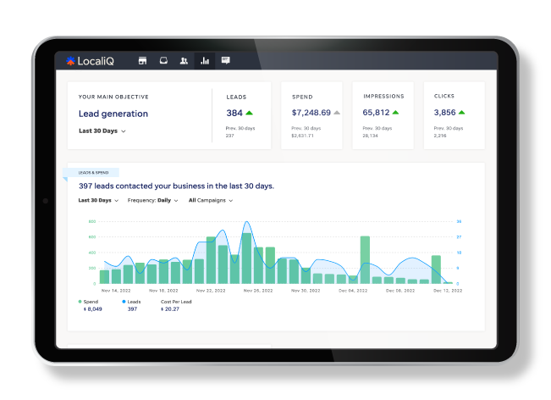Image resolution: width=551 pixels, height=400 pixels.
Task: Click the green arrow beside Clicks 3,856
Action: (x=462, y=112)
